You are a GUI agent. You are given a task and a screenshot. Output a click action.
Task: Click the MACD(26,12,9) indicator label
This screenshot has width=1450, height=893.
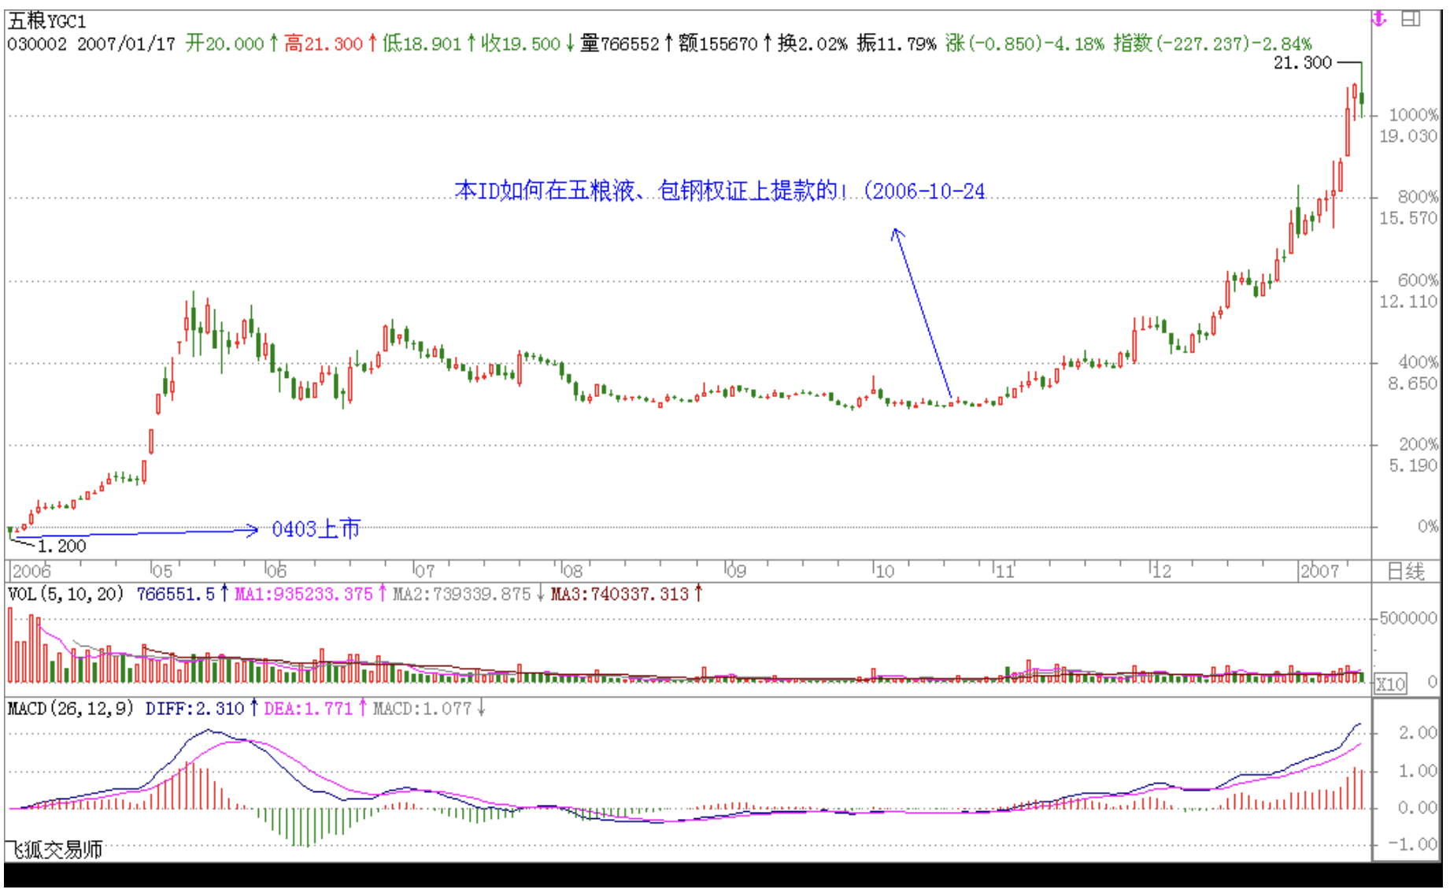[x=71, y=709]
